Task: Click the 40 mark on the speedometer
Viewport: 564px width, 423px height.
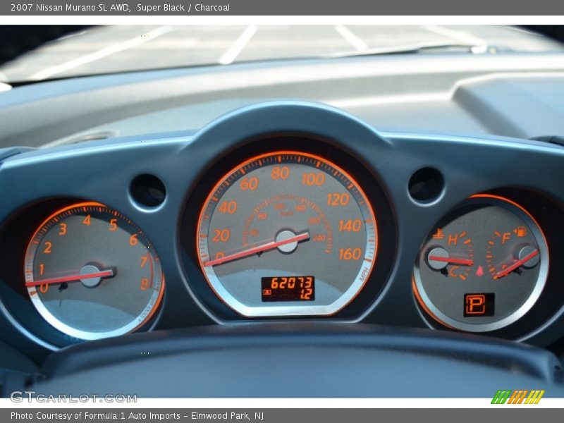Action: pyautogui.click(x=228, y=207)
